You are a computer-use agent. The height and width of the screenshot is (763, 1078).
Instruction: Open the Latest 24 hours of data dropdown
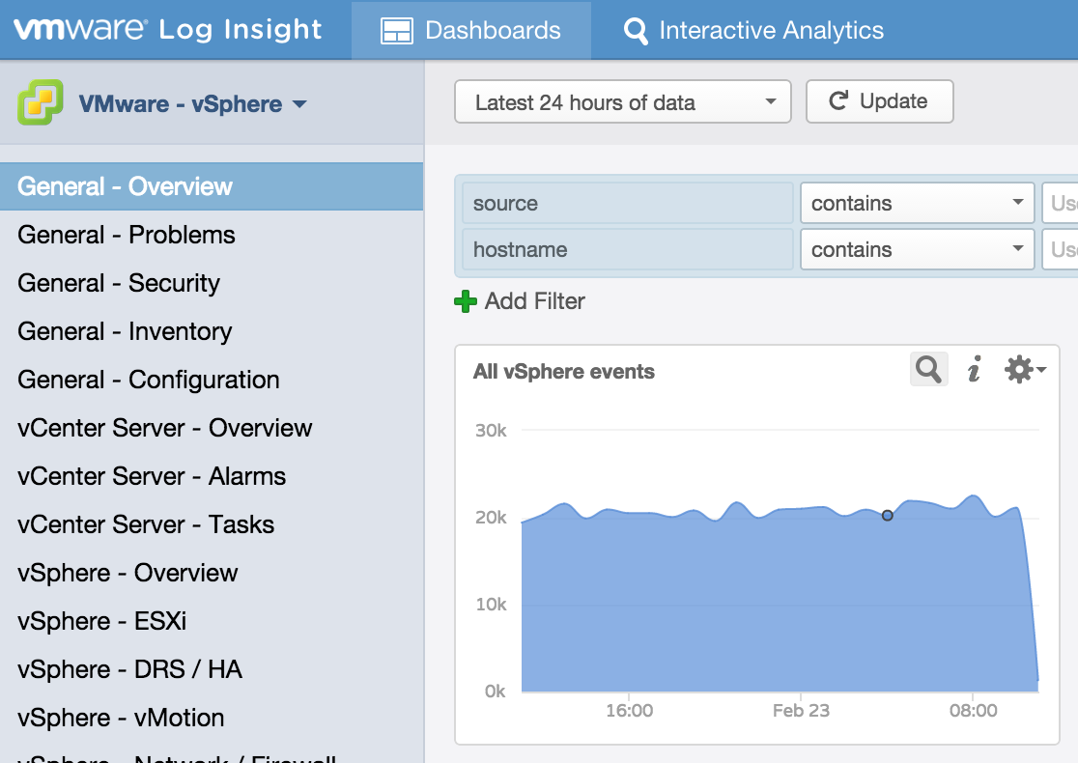[x=622, y=102]
